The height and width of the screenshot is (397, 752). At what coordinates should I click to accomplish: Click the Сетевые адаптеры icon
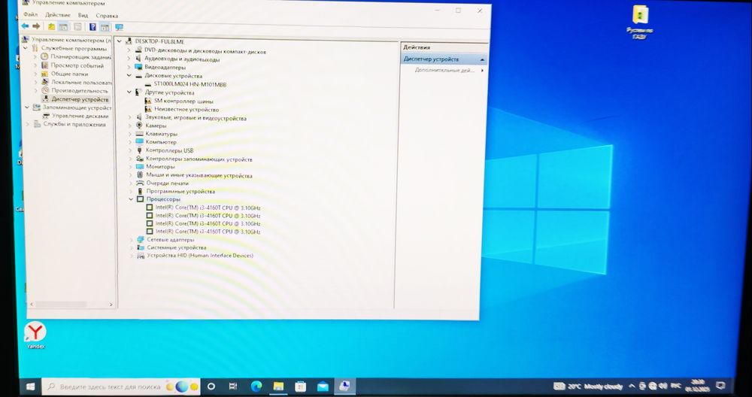tap(141, 239)
